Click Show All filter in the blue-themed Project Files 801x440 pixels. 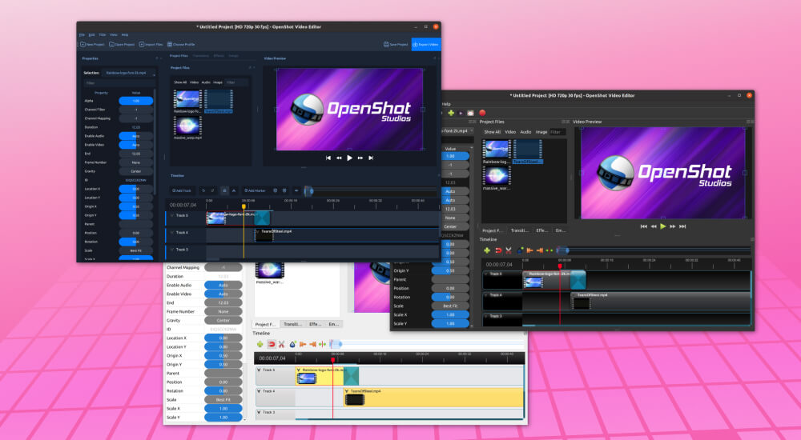[x=180, y=82]
